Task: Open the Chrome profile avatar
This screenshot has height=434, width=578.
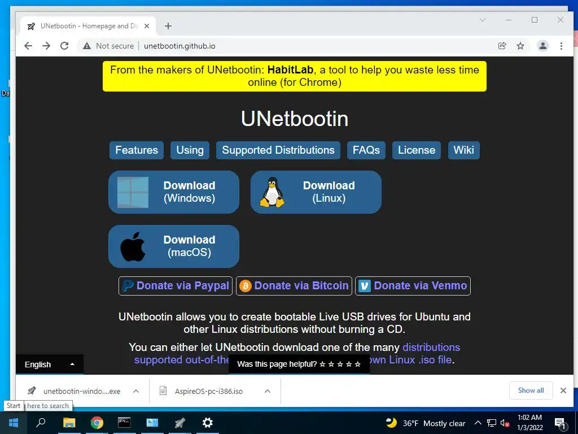Action: coord(542,46)
